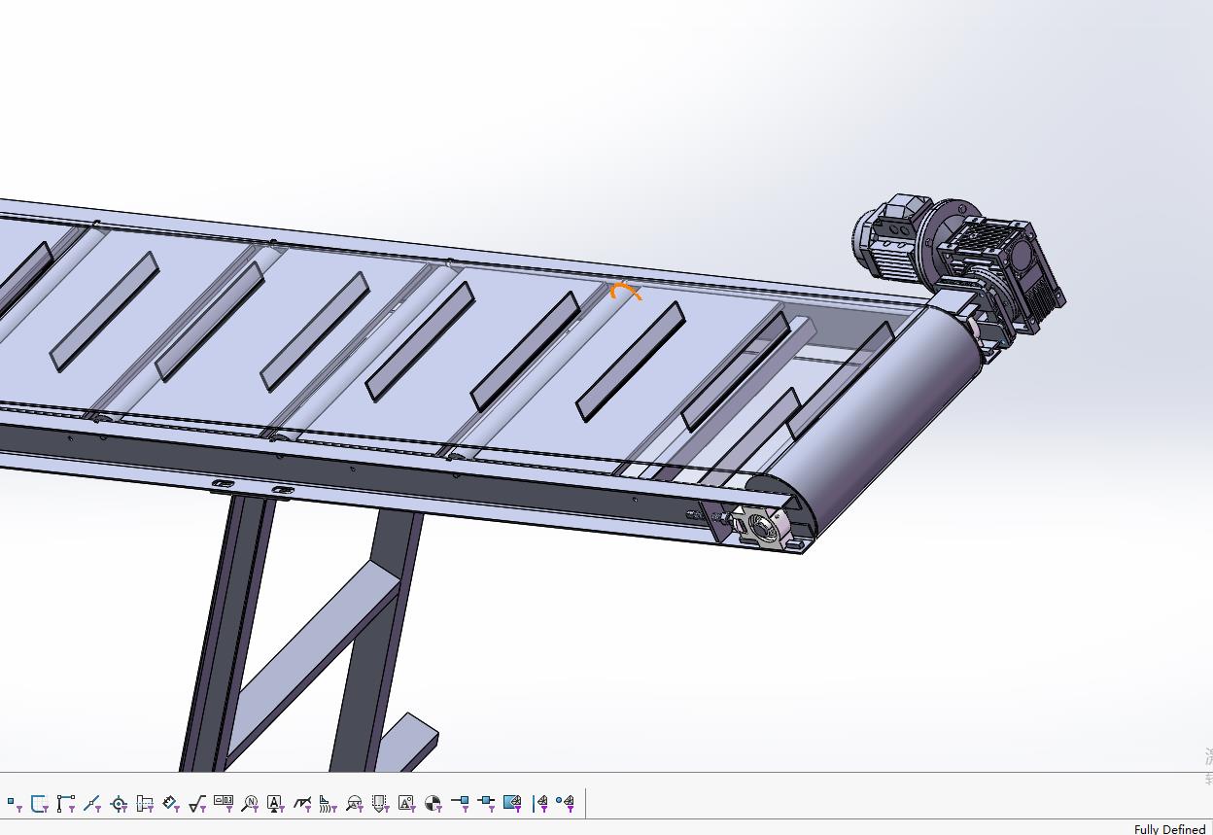Toggle the Filter Routing Points icon
The image size is (1213, 835).
pos(486,803)
